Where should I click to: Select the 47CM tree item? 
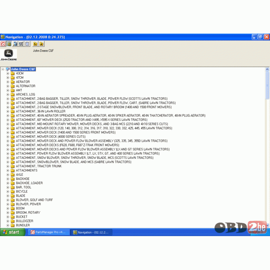click(x=20, y=78)
